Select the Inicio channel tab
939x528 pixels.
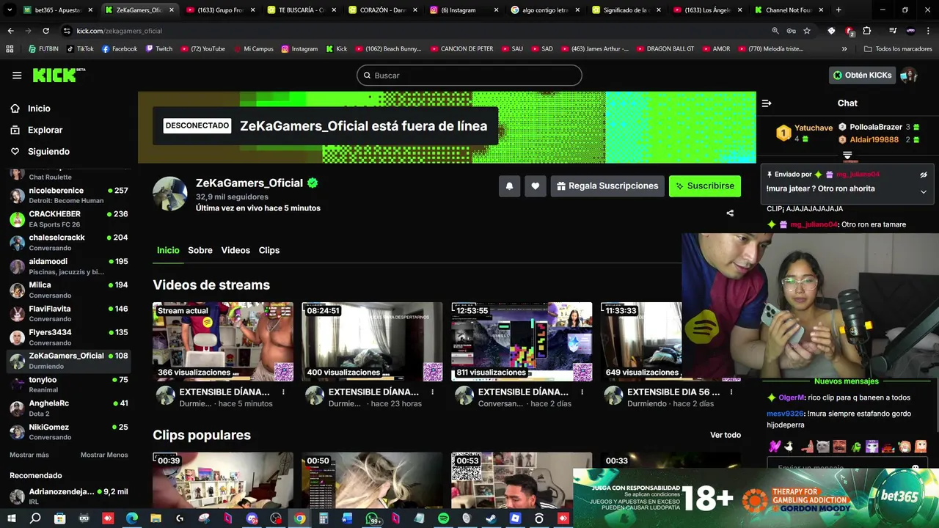[x=168, y=250]
